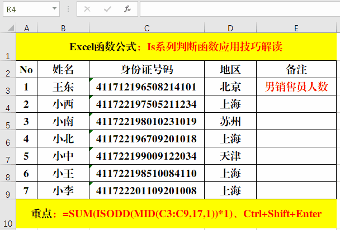
Task: Select ID cell 411712196508214101
Action: tap(147, 87)
